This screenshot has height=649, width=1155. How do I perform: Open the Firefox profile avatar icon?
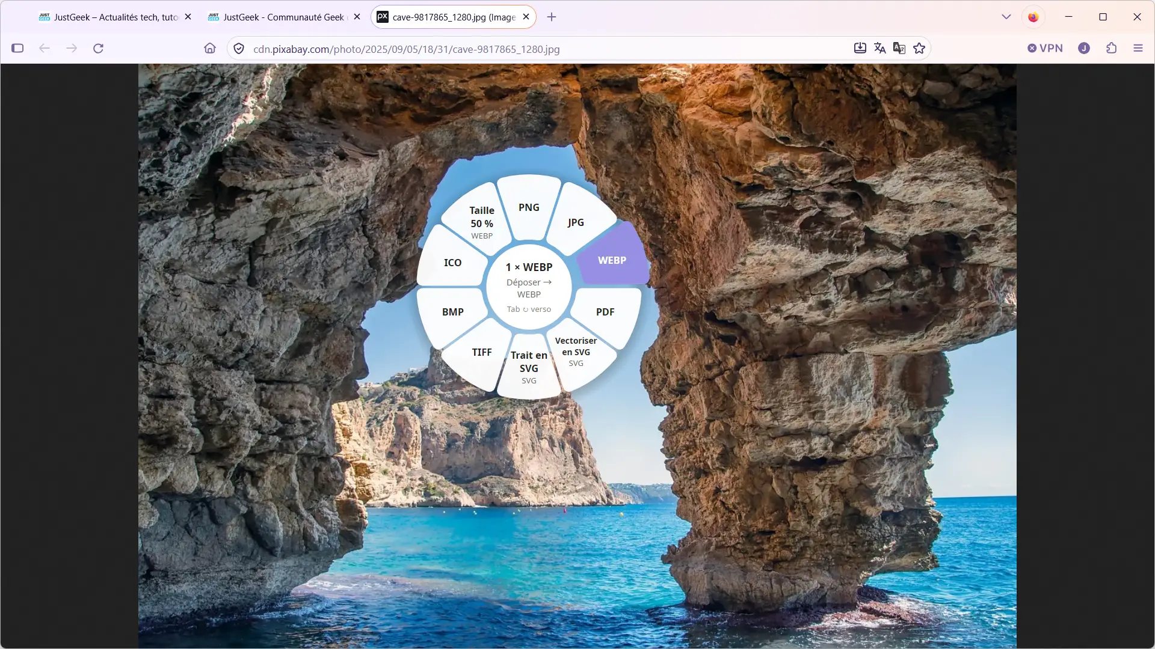pos(1033,17)
